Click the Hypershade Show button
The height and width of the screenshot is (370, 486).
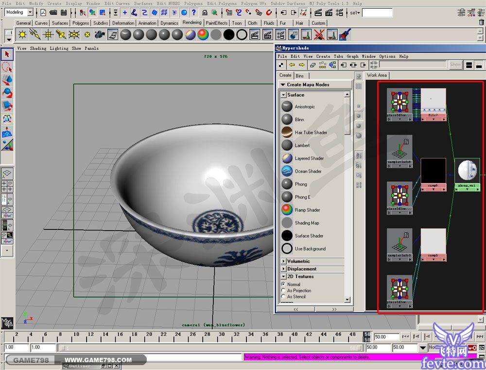455,65
